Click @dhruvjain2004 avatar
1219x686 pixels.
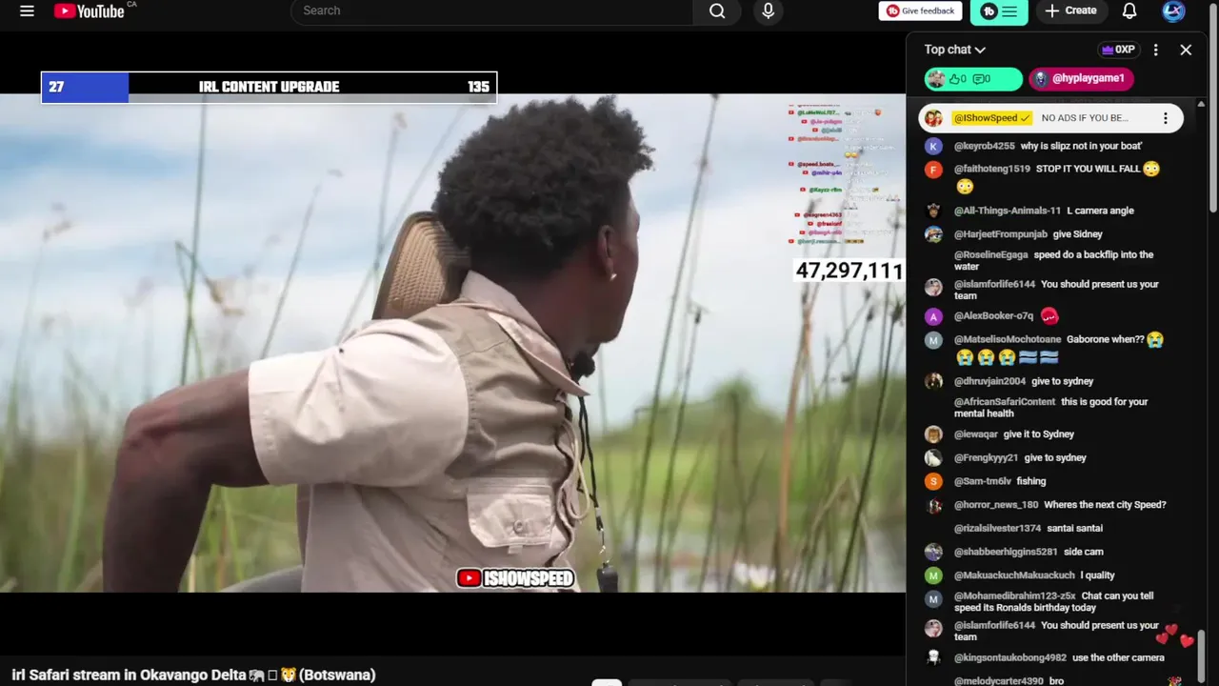point(933,381)
